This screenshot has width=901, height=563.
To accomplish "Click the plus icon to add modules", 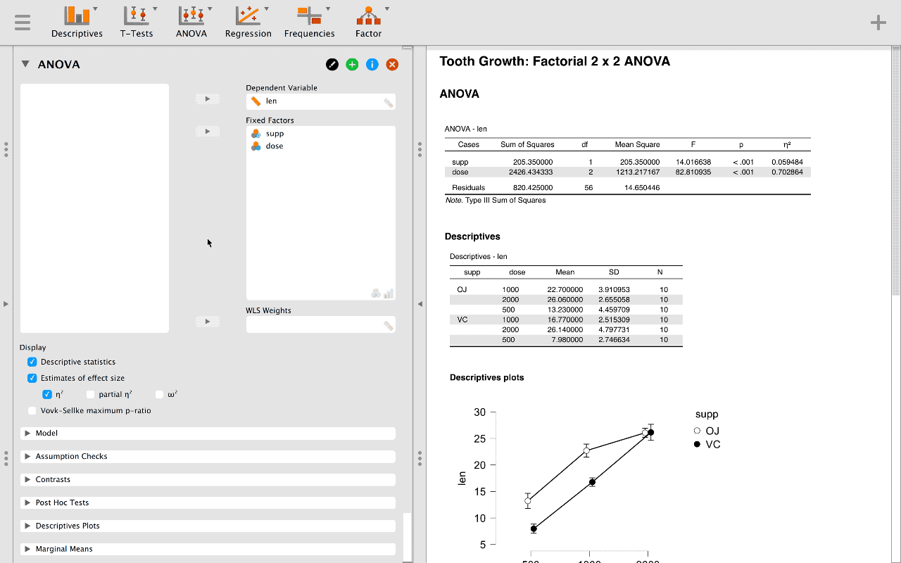I will (878, 23).
